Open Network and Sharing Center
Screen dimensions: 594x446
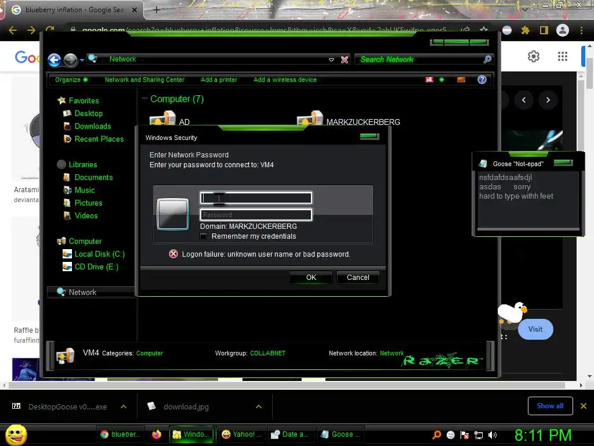click(x=144, y=80)
